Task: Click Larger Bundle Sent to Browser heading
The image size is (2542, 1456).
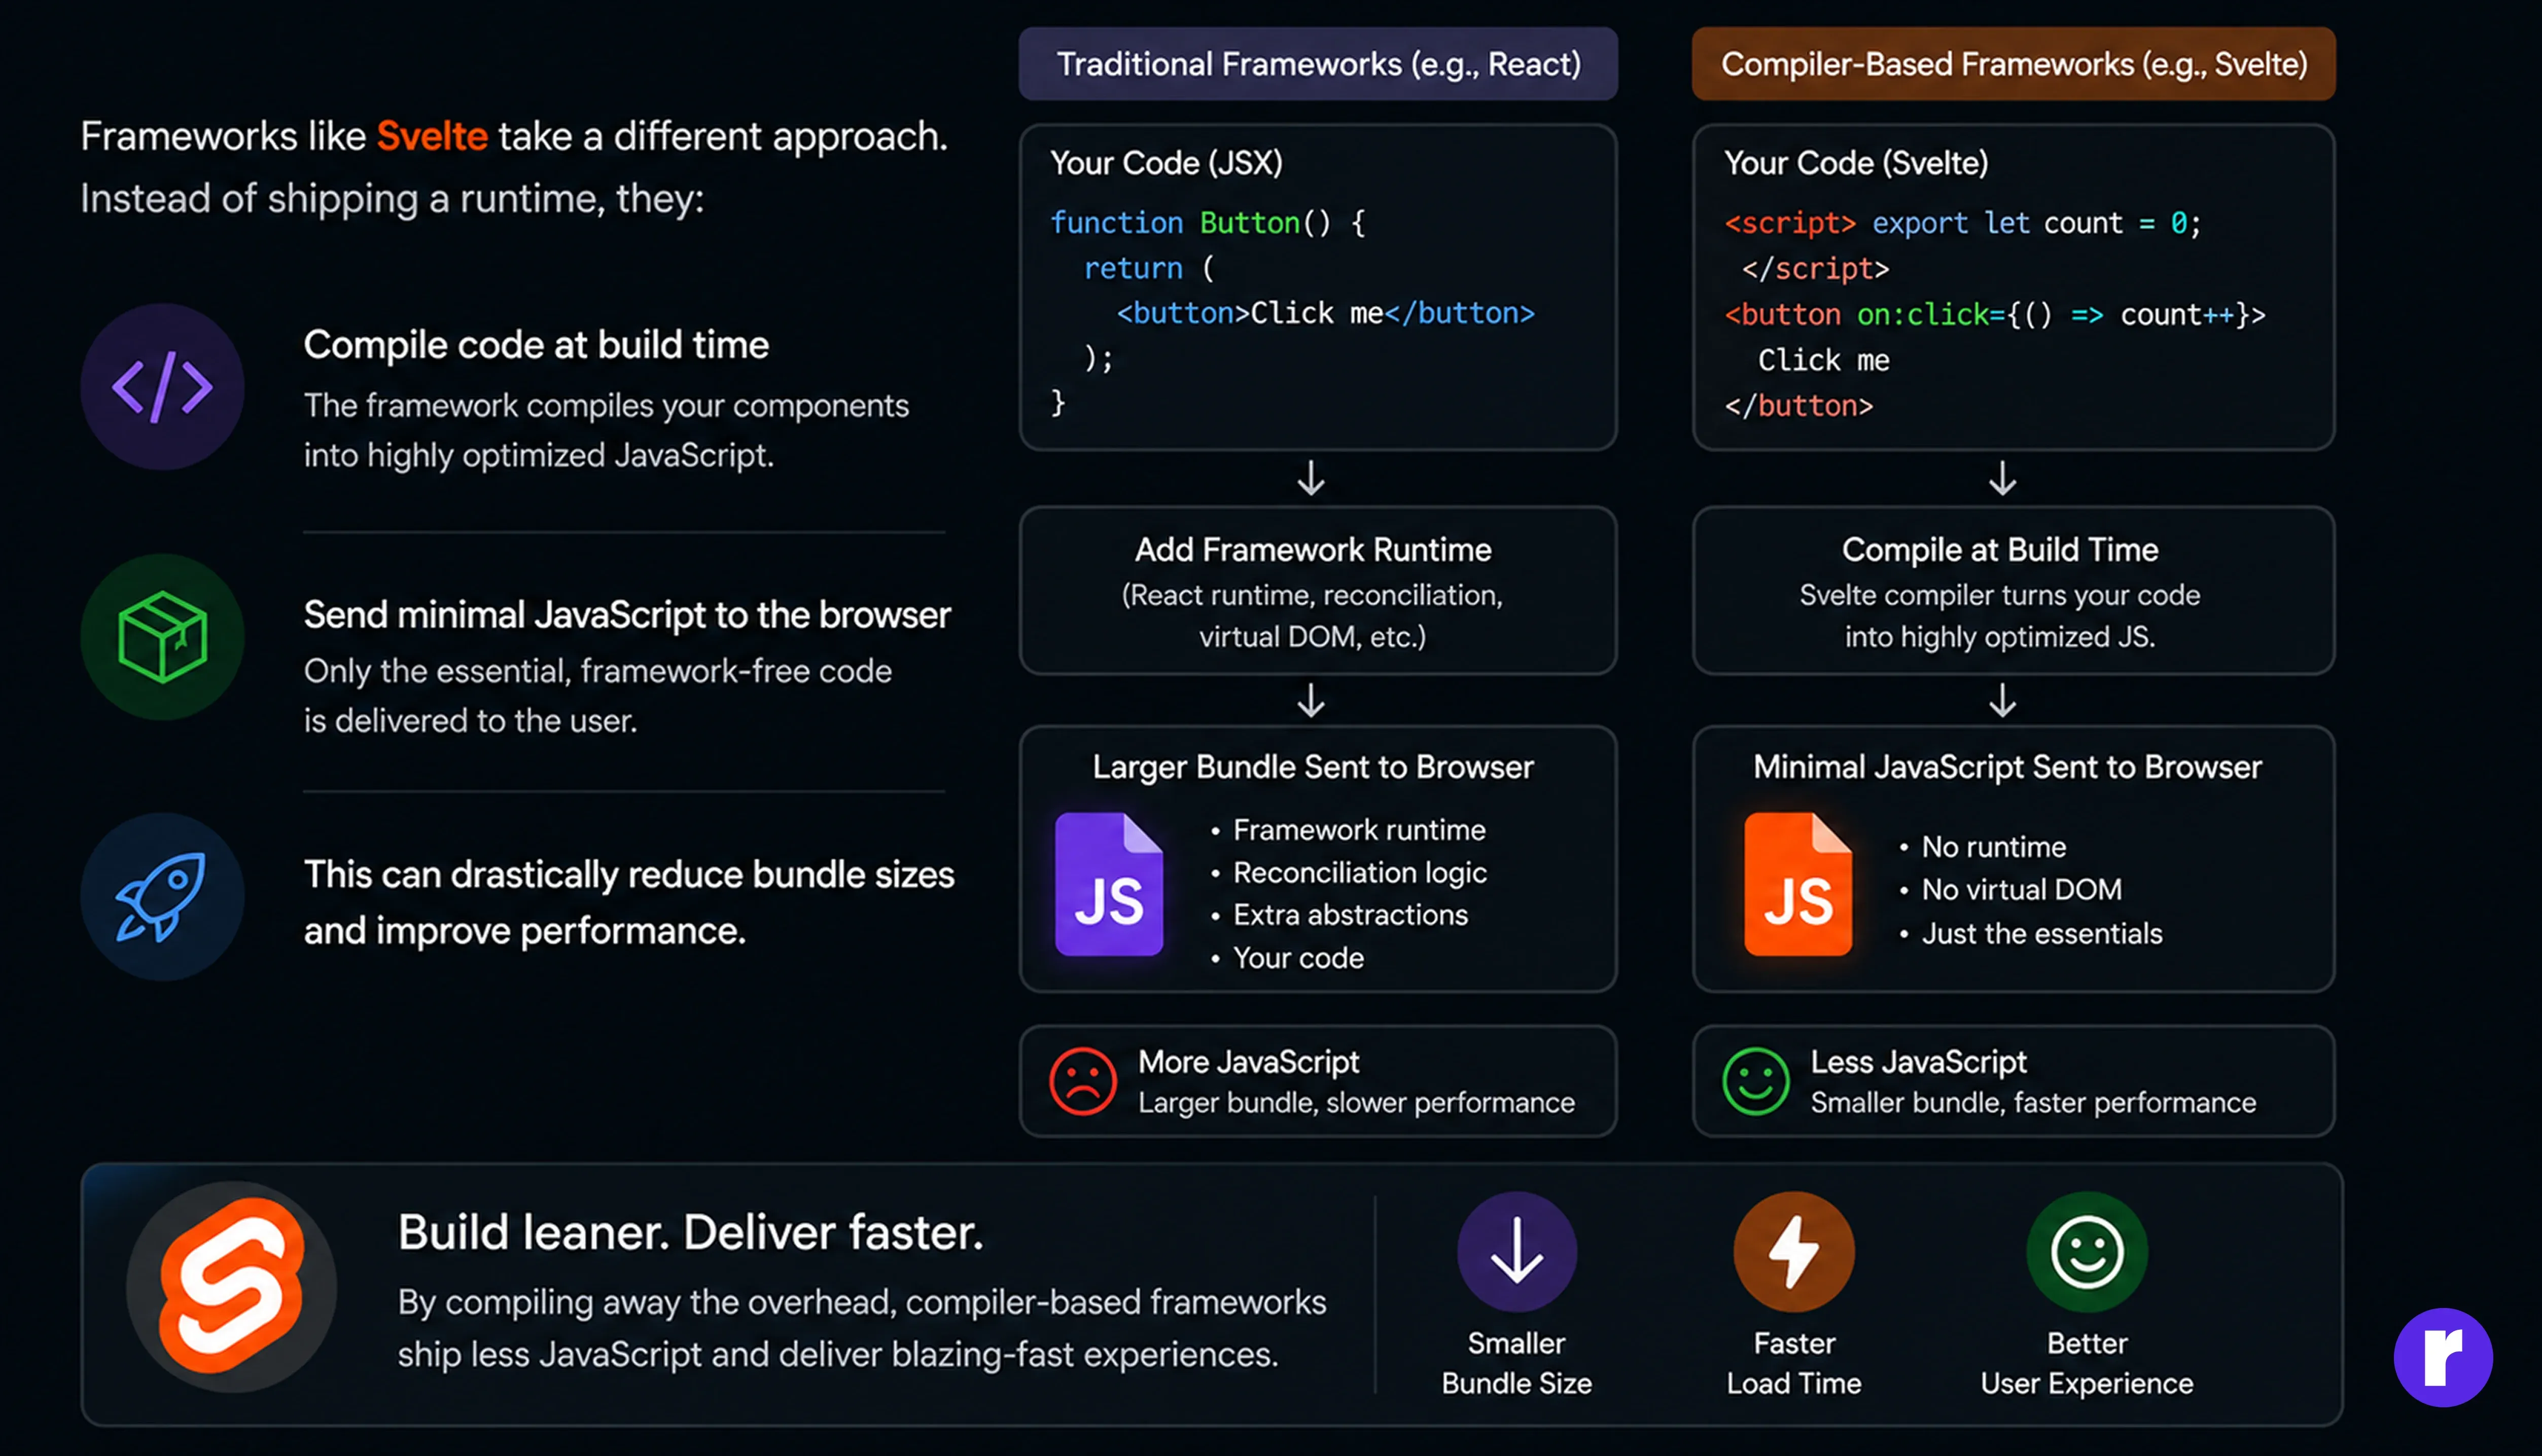Action: click(x=1313, y=766)
